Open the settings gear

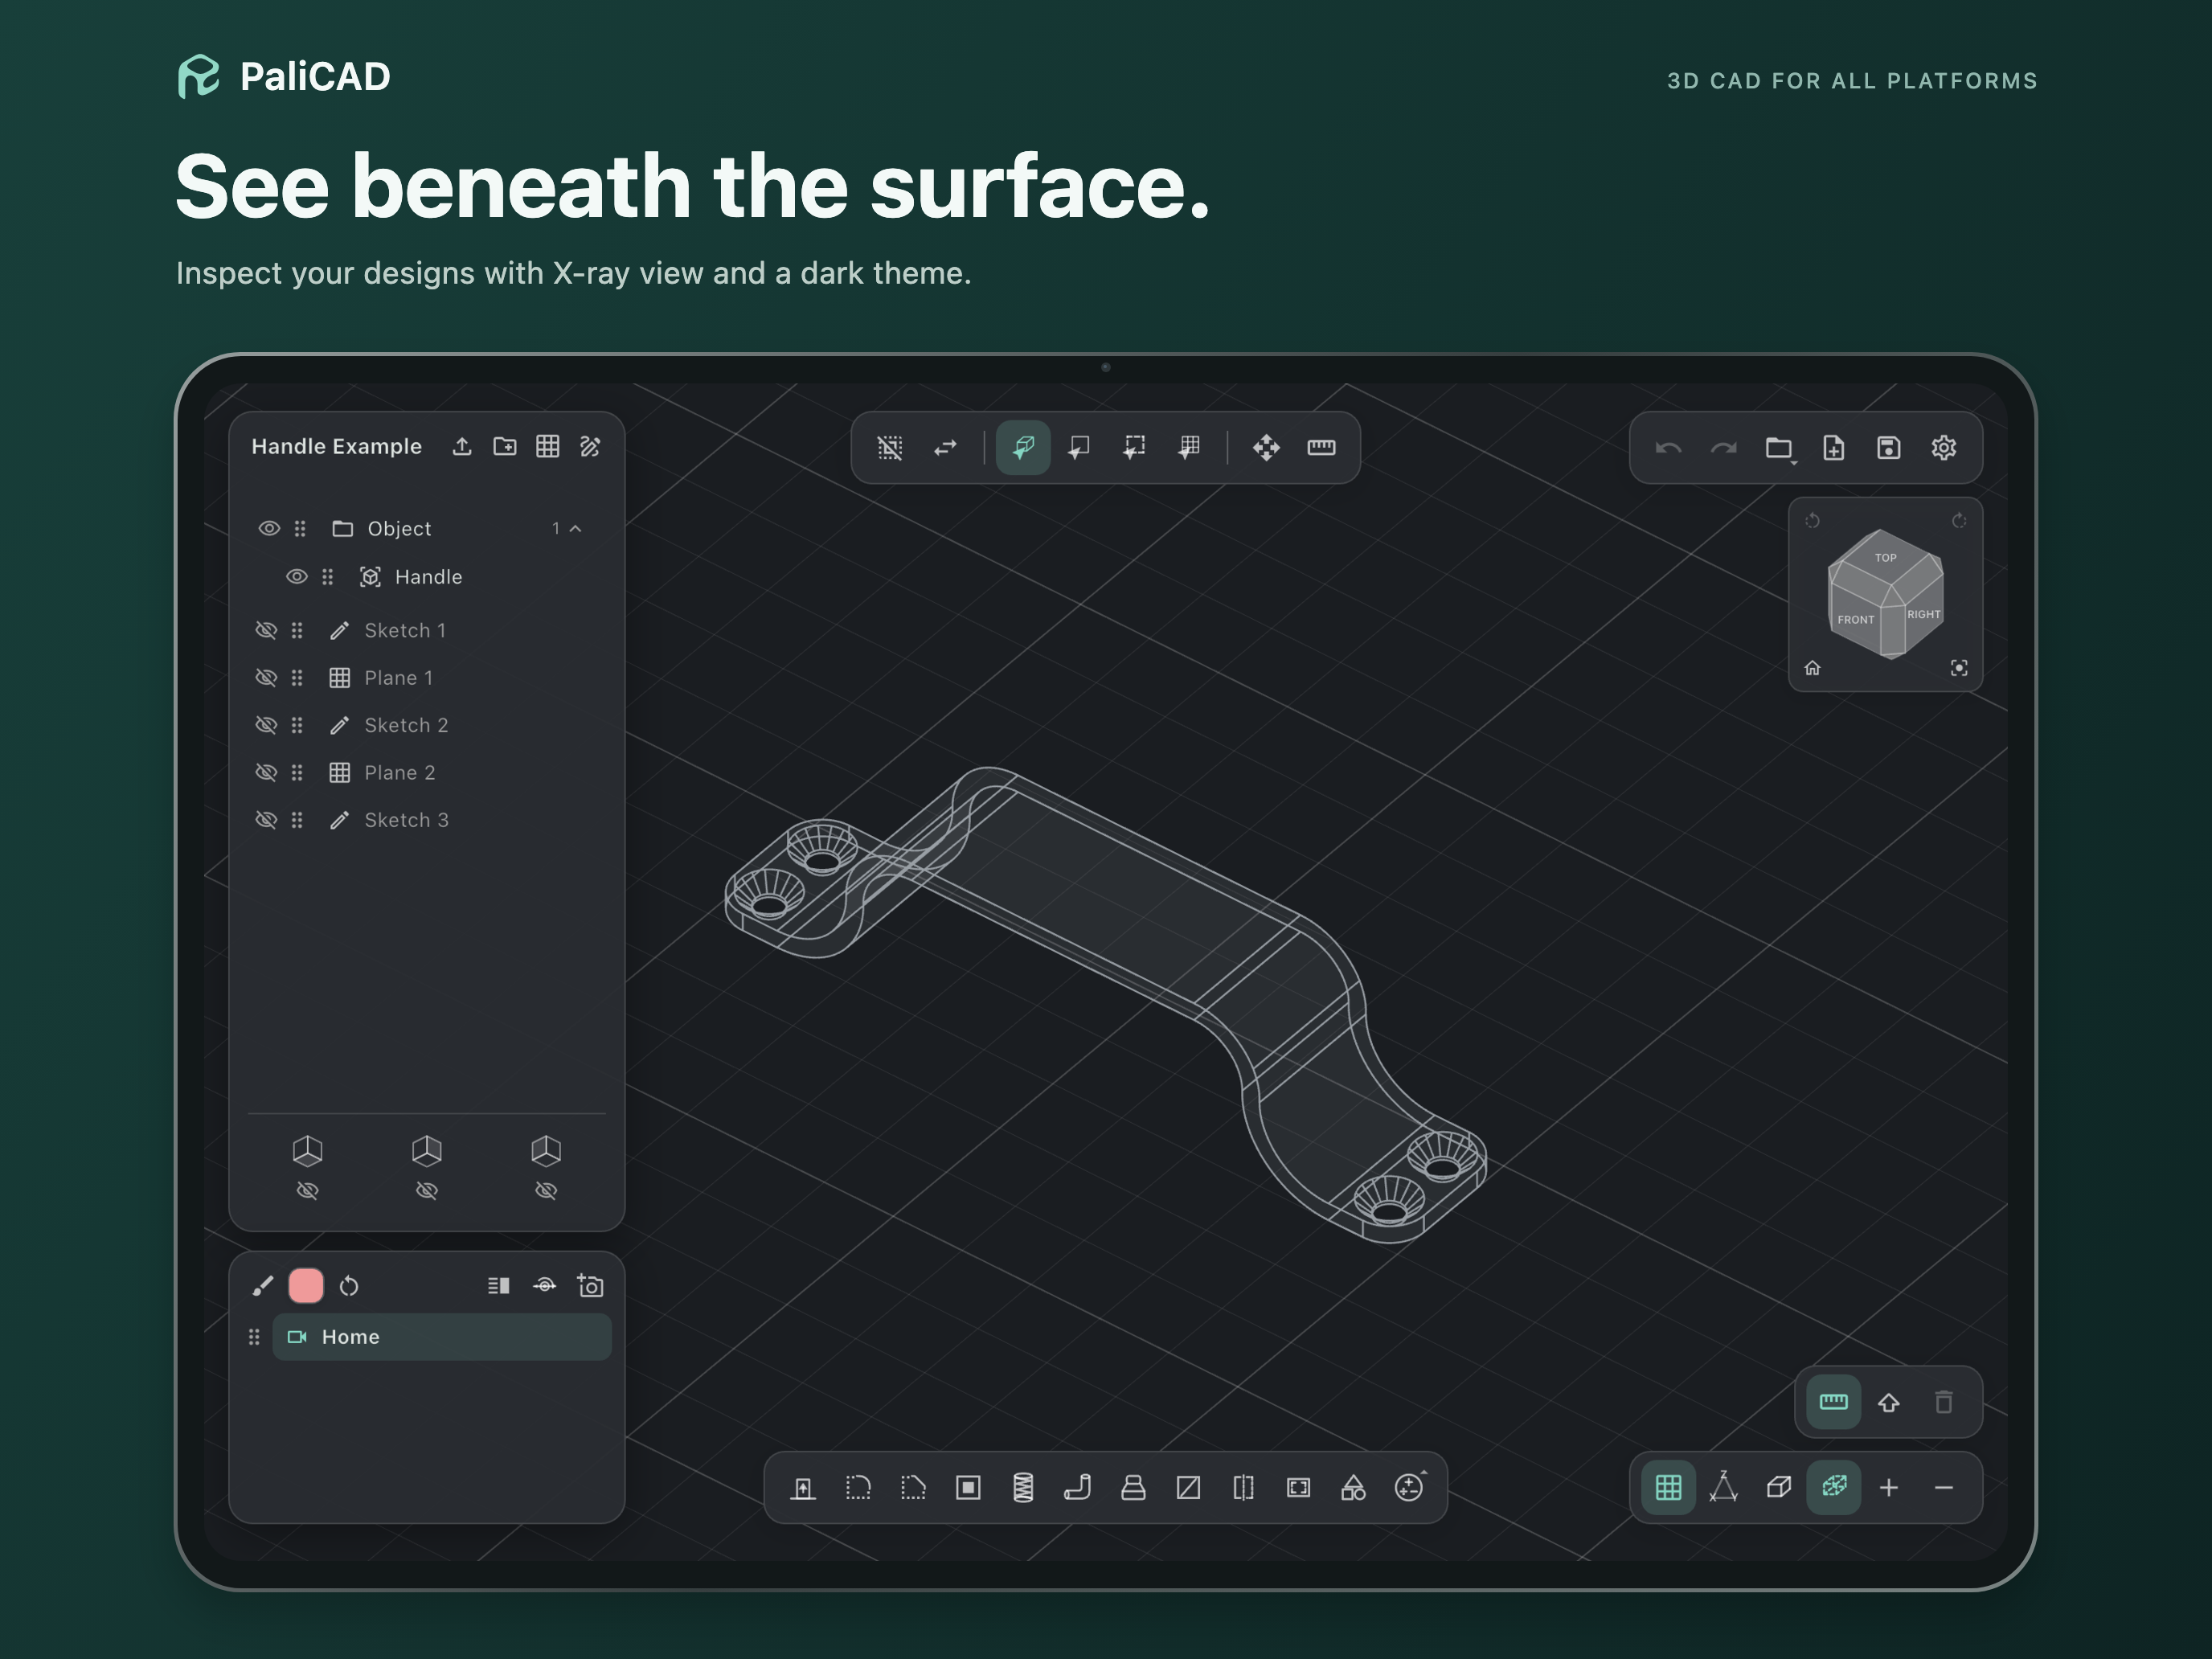pos(1943,447)
